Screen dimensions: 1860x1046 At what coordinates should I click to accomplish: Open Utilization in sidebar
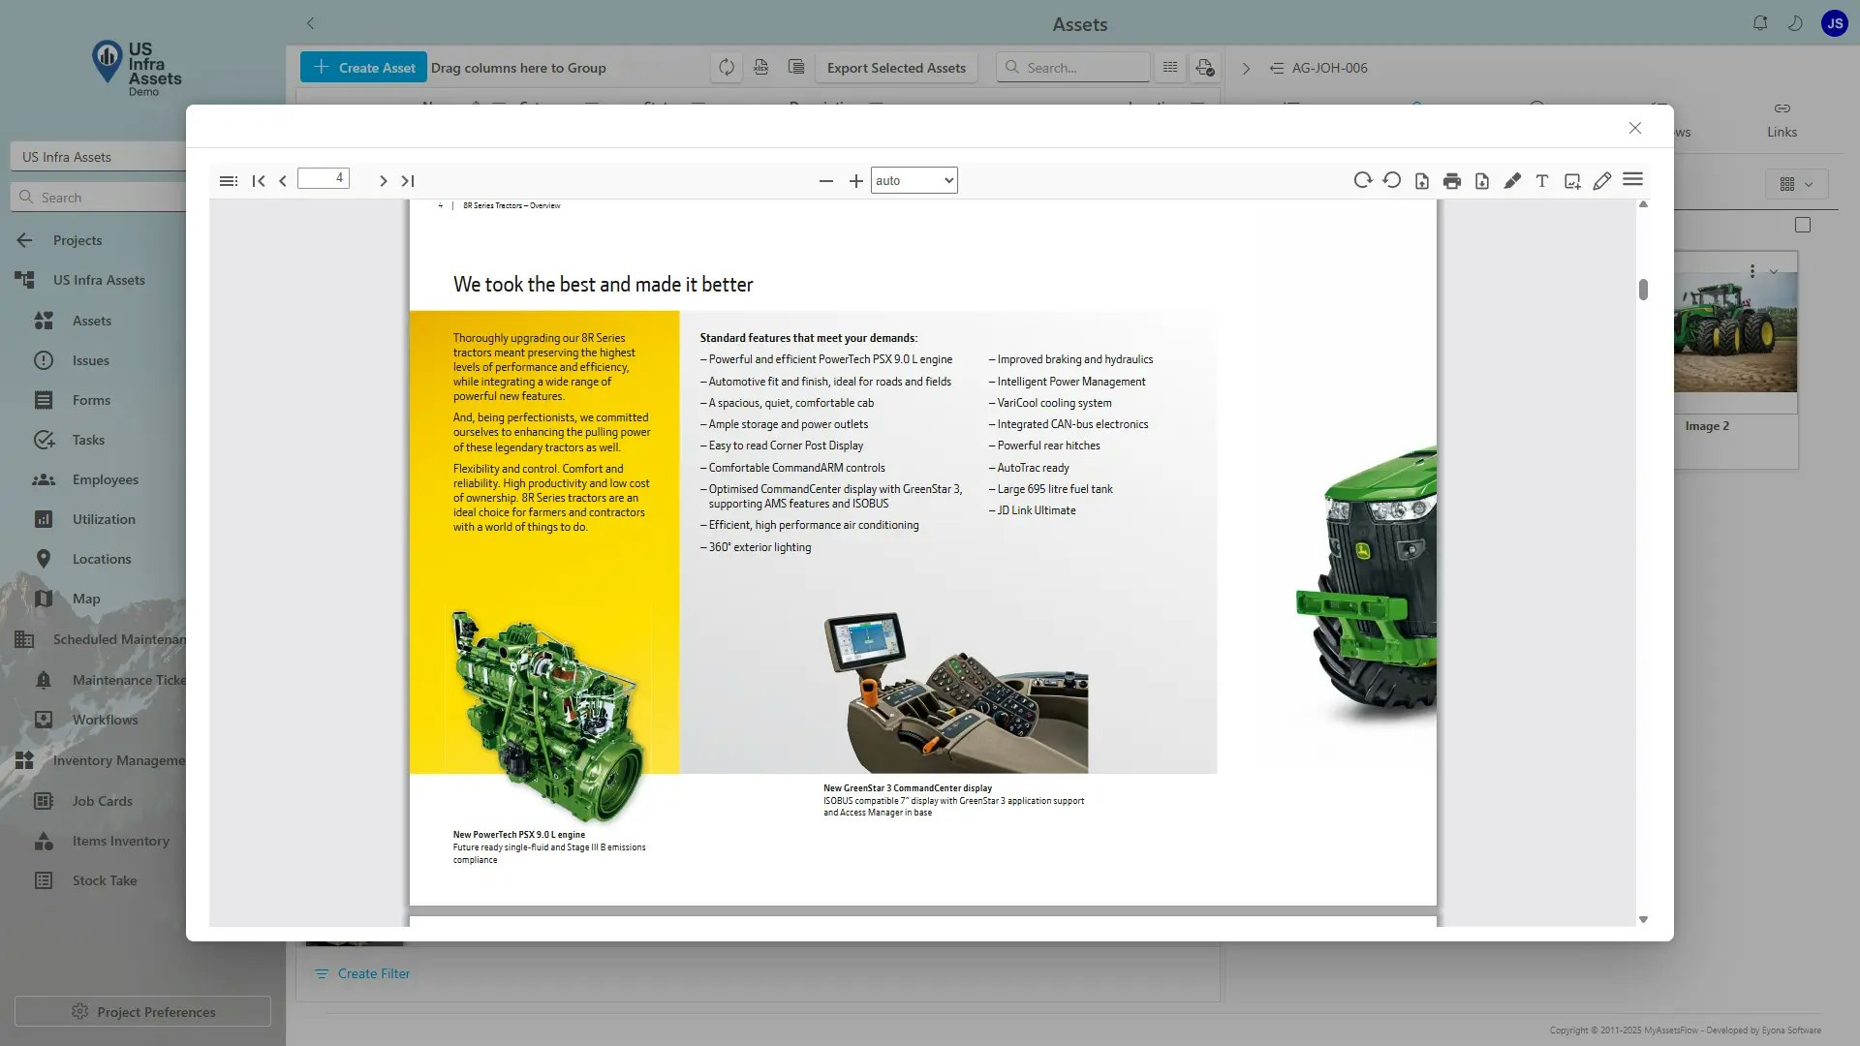click(104, 519)
